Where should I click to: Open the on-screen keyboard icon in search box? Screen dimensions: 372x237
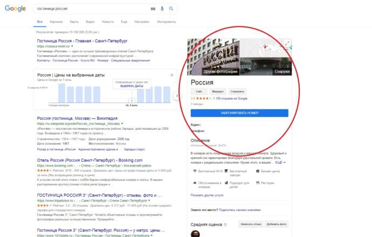tap(153, 9)
